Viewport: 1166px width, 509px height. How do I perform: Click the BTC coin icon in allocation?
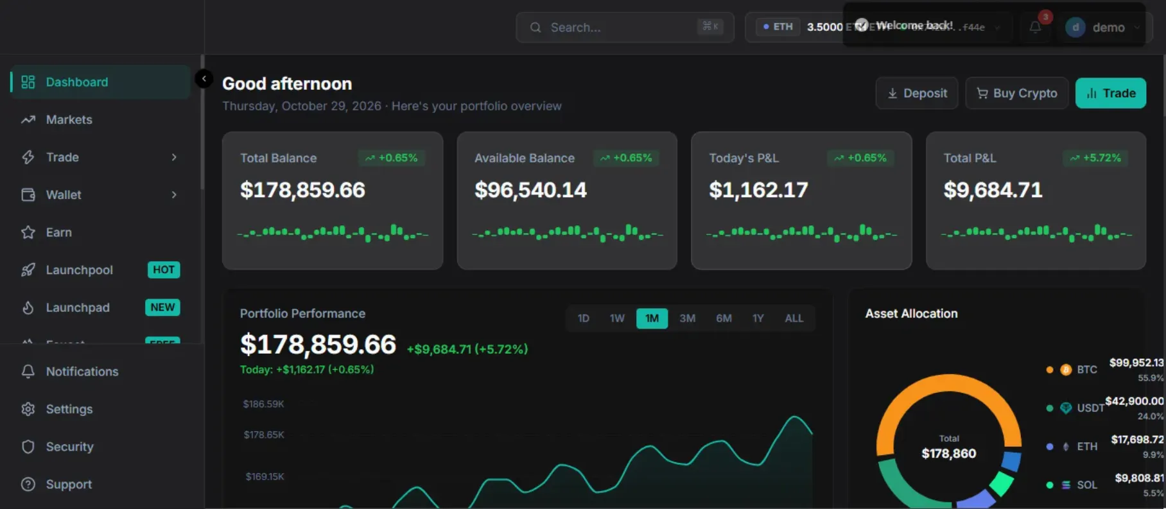point(1066,370)
